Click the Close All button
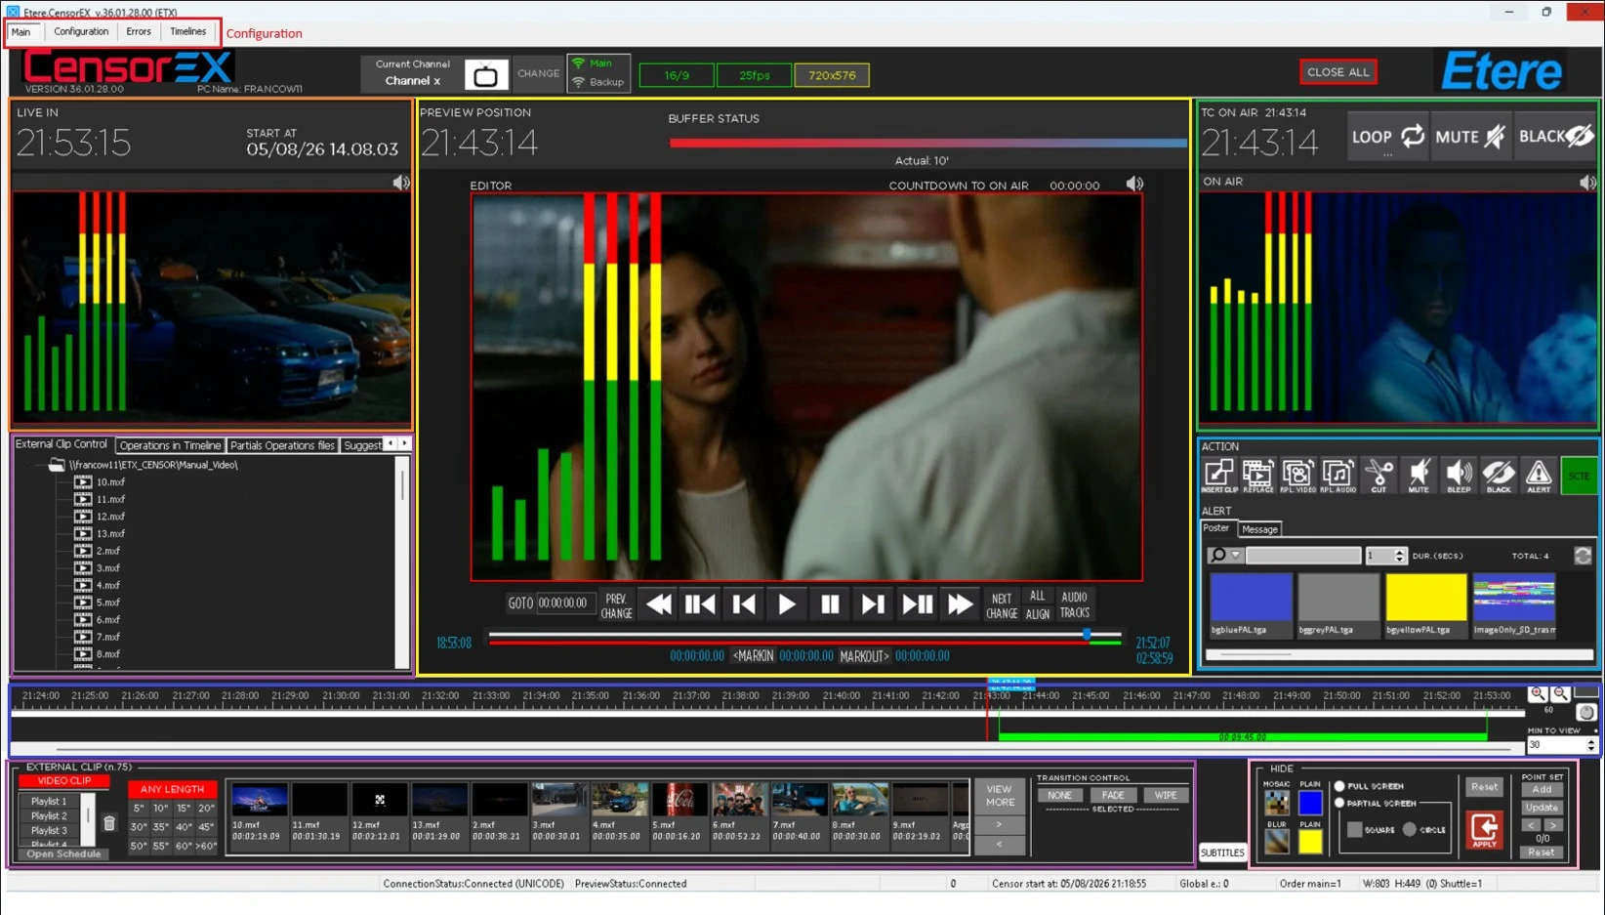Image resolution: width=1605 pixels, height=915 pixels. (x=1337, y=72)
